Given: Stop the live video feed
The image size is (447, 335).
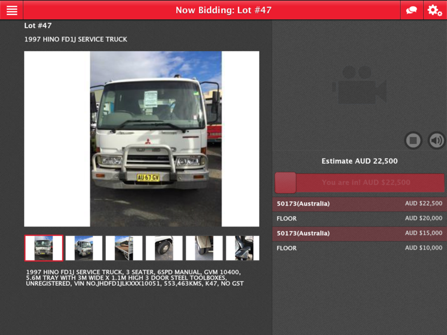Looking at the screenshot, I should [x=413, y=140].
